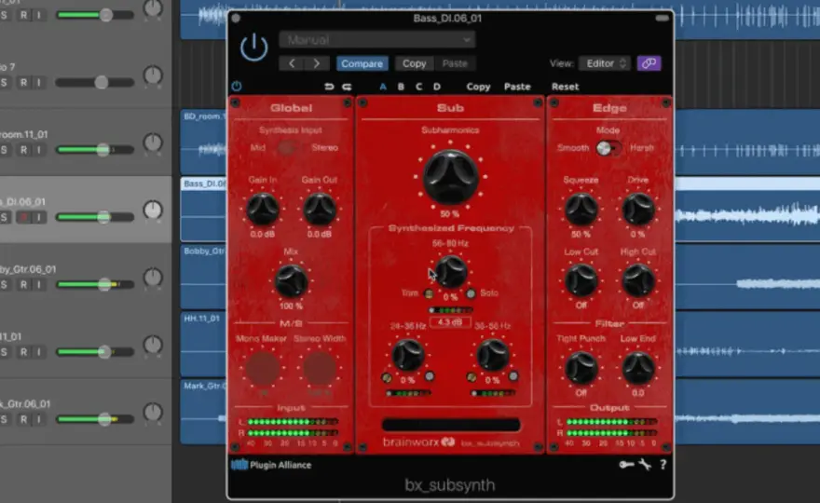Click the 56-80 Hz knob

450,271
